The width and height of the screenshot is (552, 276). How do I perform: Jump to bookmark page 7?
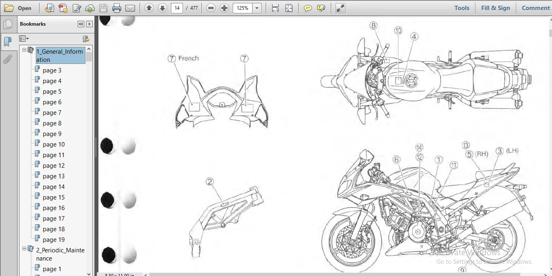point(52,113)
